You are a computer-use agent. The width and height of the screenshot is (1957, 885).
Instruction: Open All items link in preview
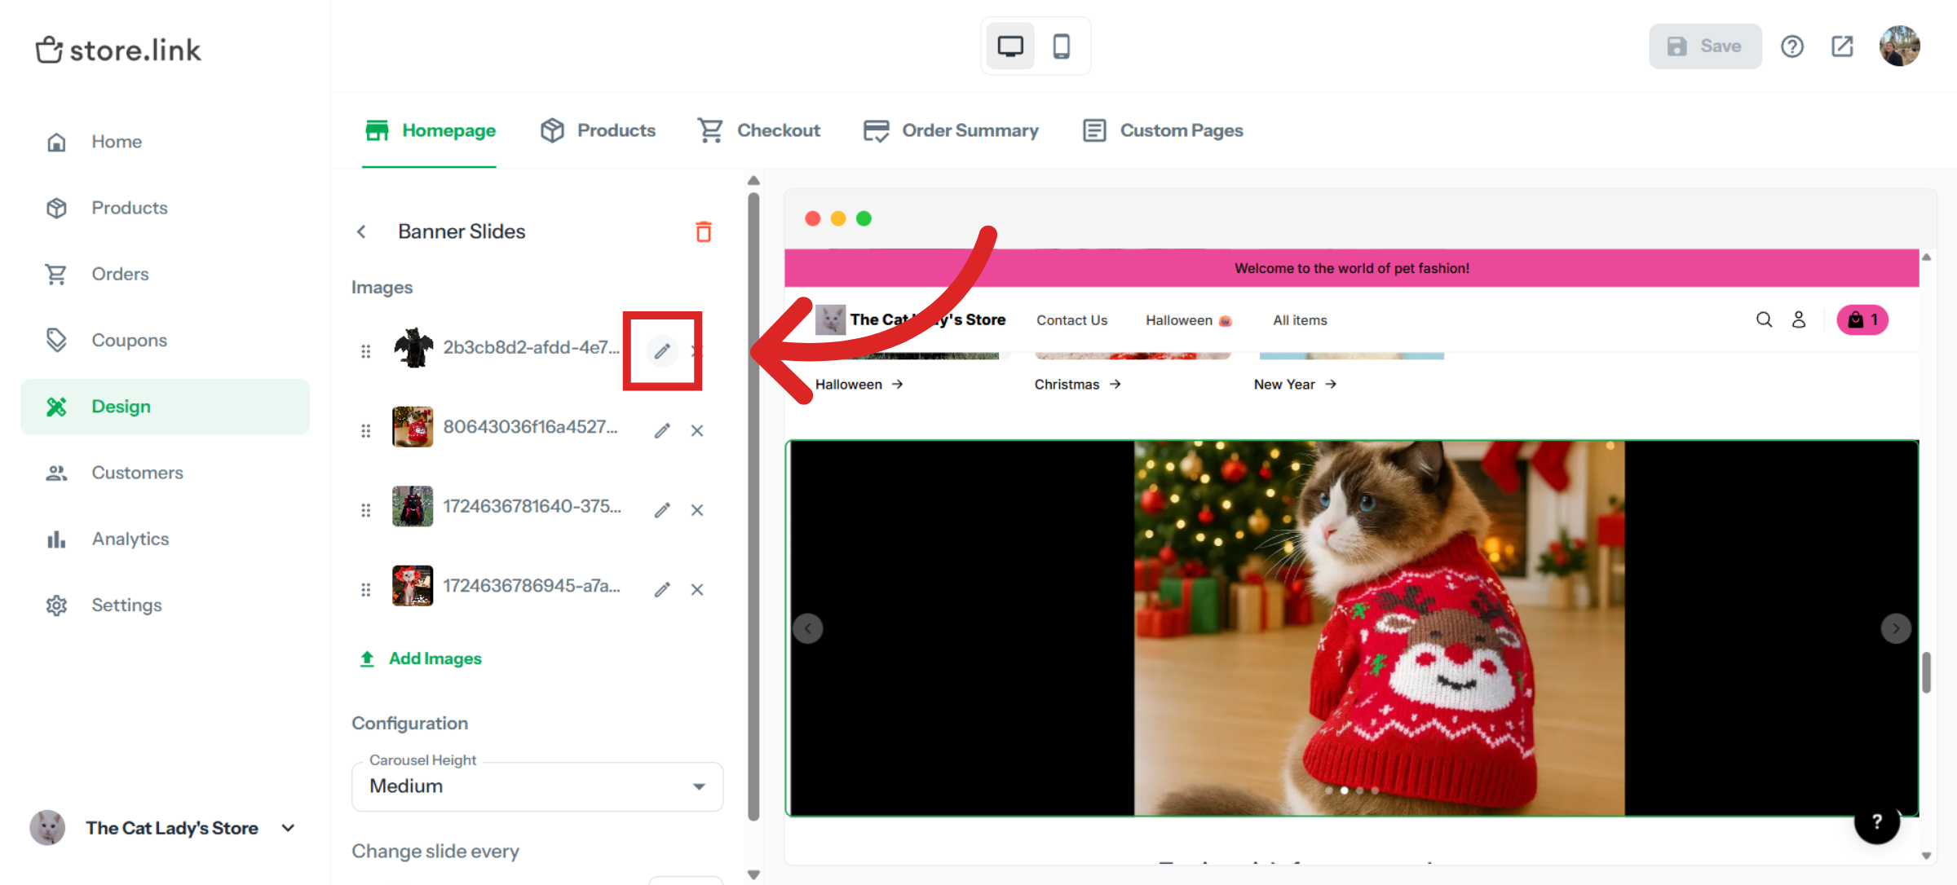tap(1300, 320)
